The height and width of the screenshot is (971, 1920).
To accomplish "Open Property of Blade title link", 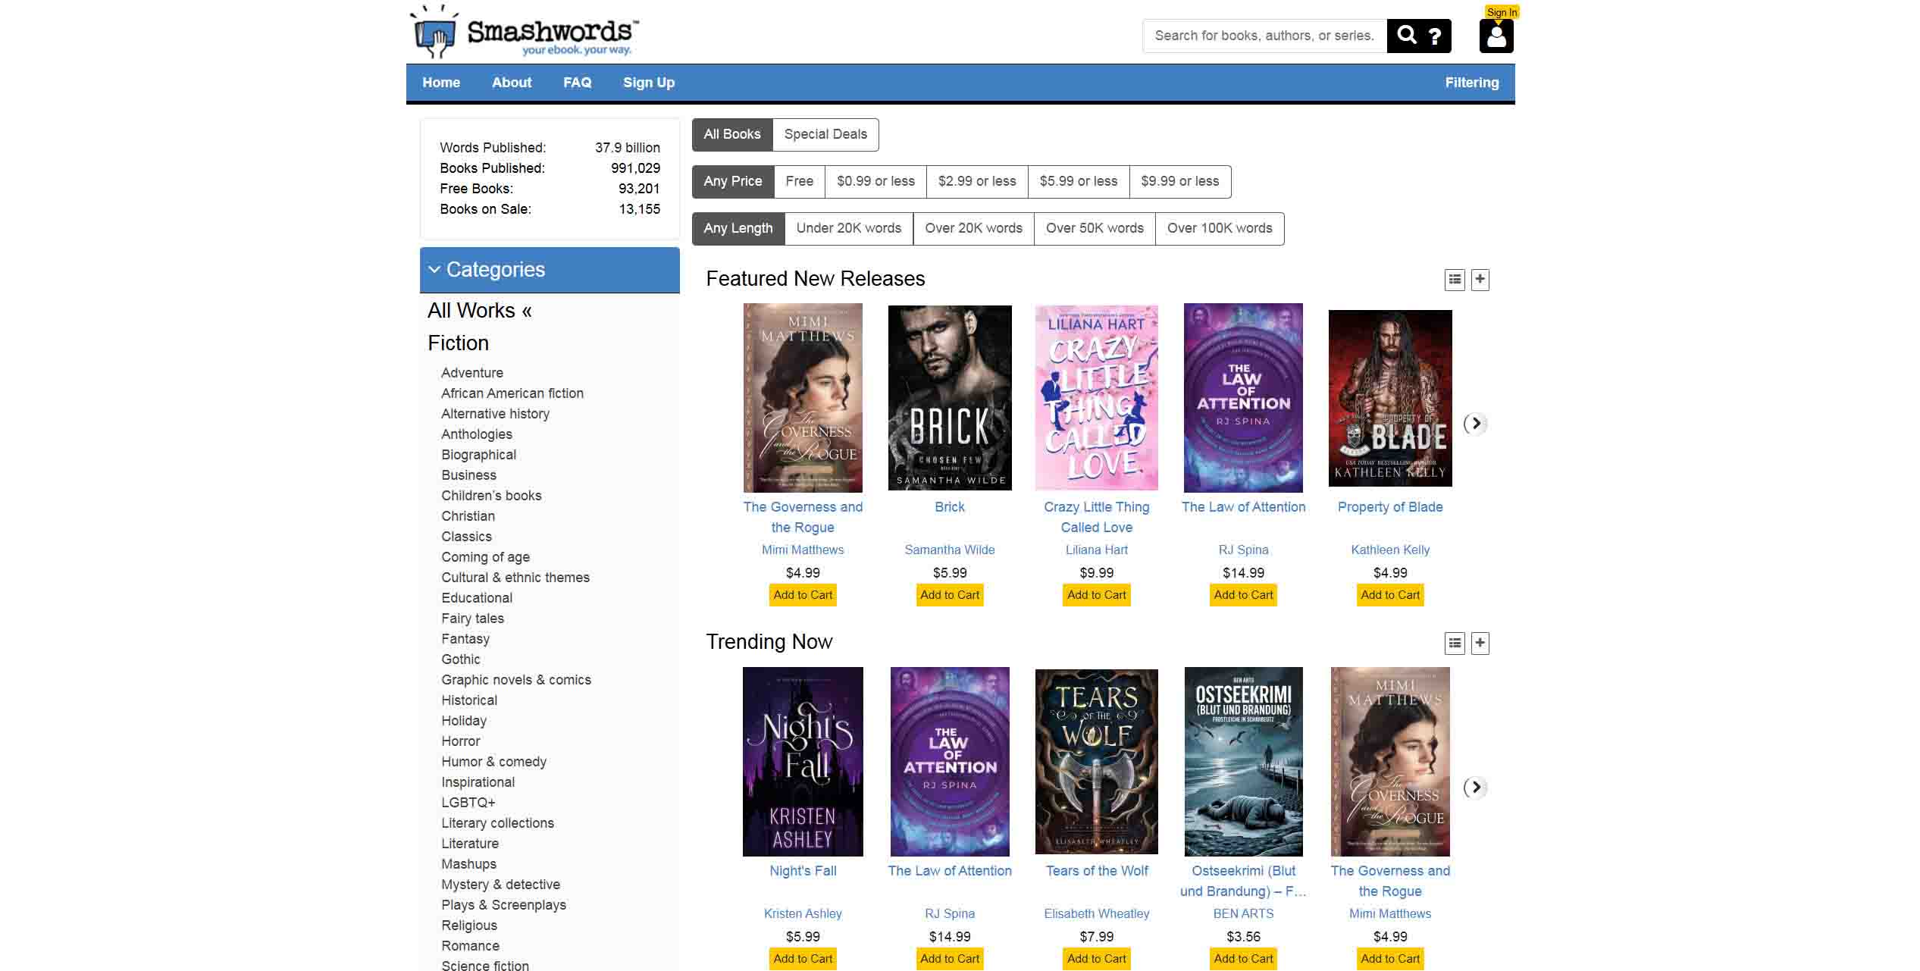I will [1390, 507].
